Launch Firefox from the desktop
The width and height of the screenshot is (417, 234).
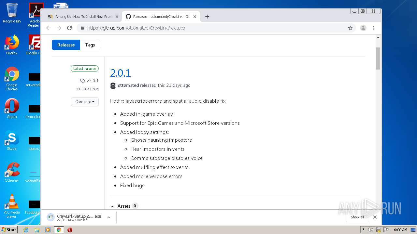pyautogui.click(x=12, y=45)
